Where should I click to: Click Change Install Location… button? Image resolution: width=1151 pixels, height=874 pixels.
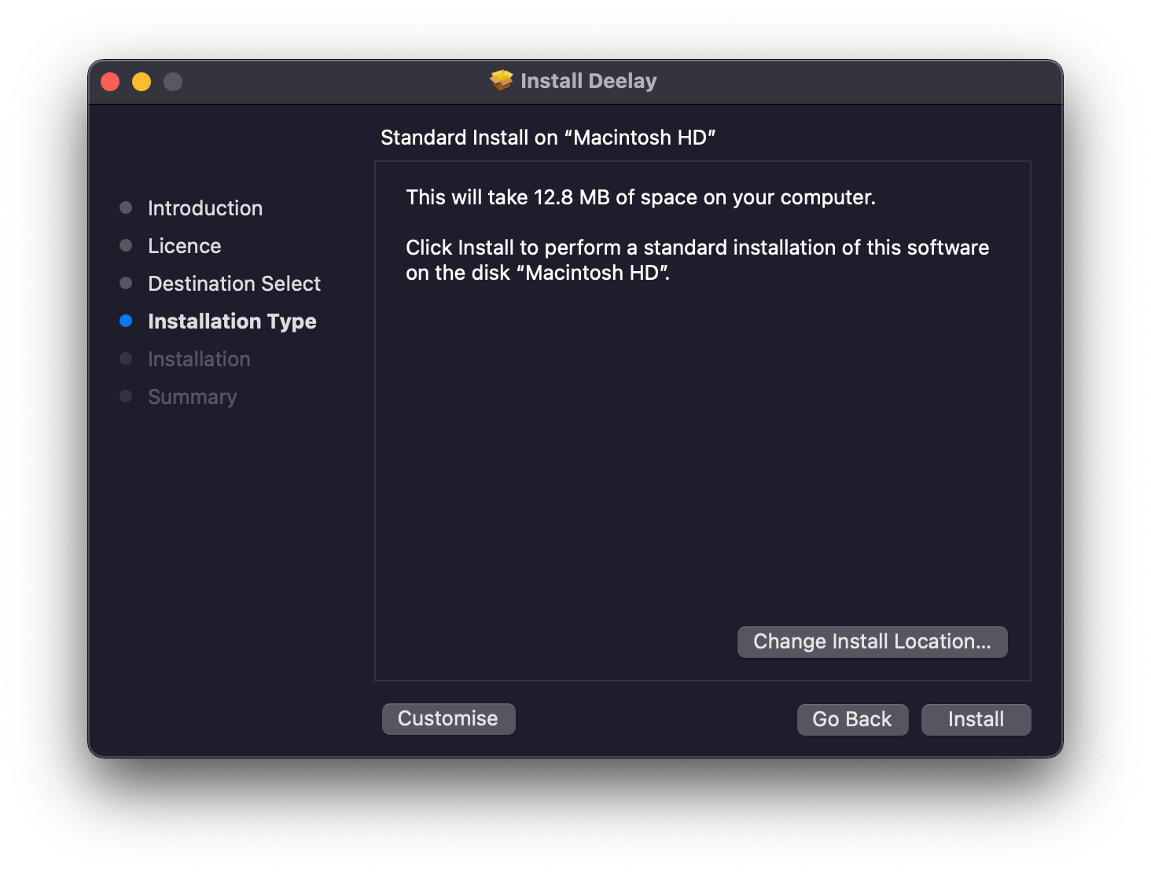pos(872,641)
